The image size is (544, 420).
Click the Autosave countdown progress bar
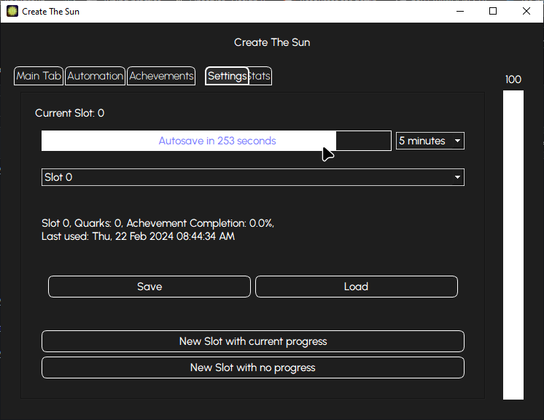(217, 141)
